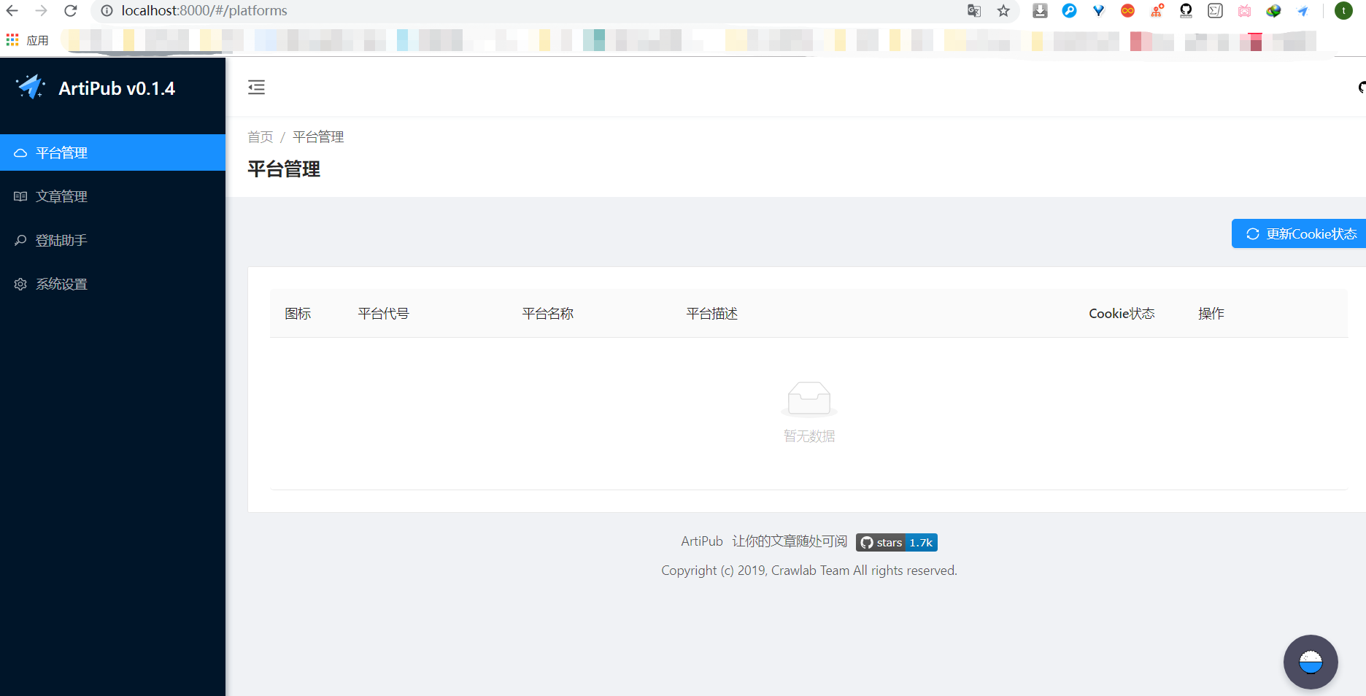1366x696 pixels.
Task: Click the book icon beside 文章管理
Action: (x=20, y=197)
